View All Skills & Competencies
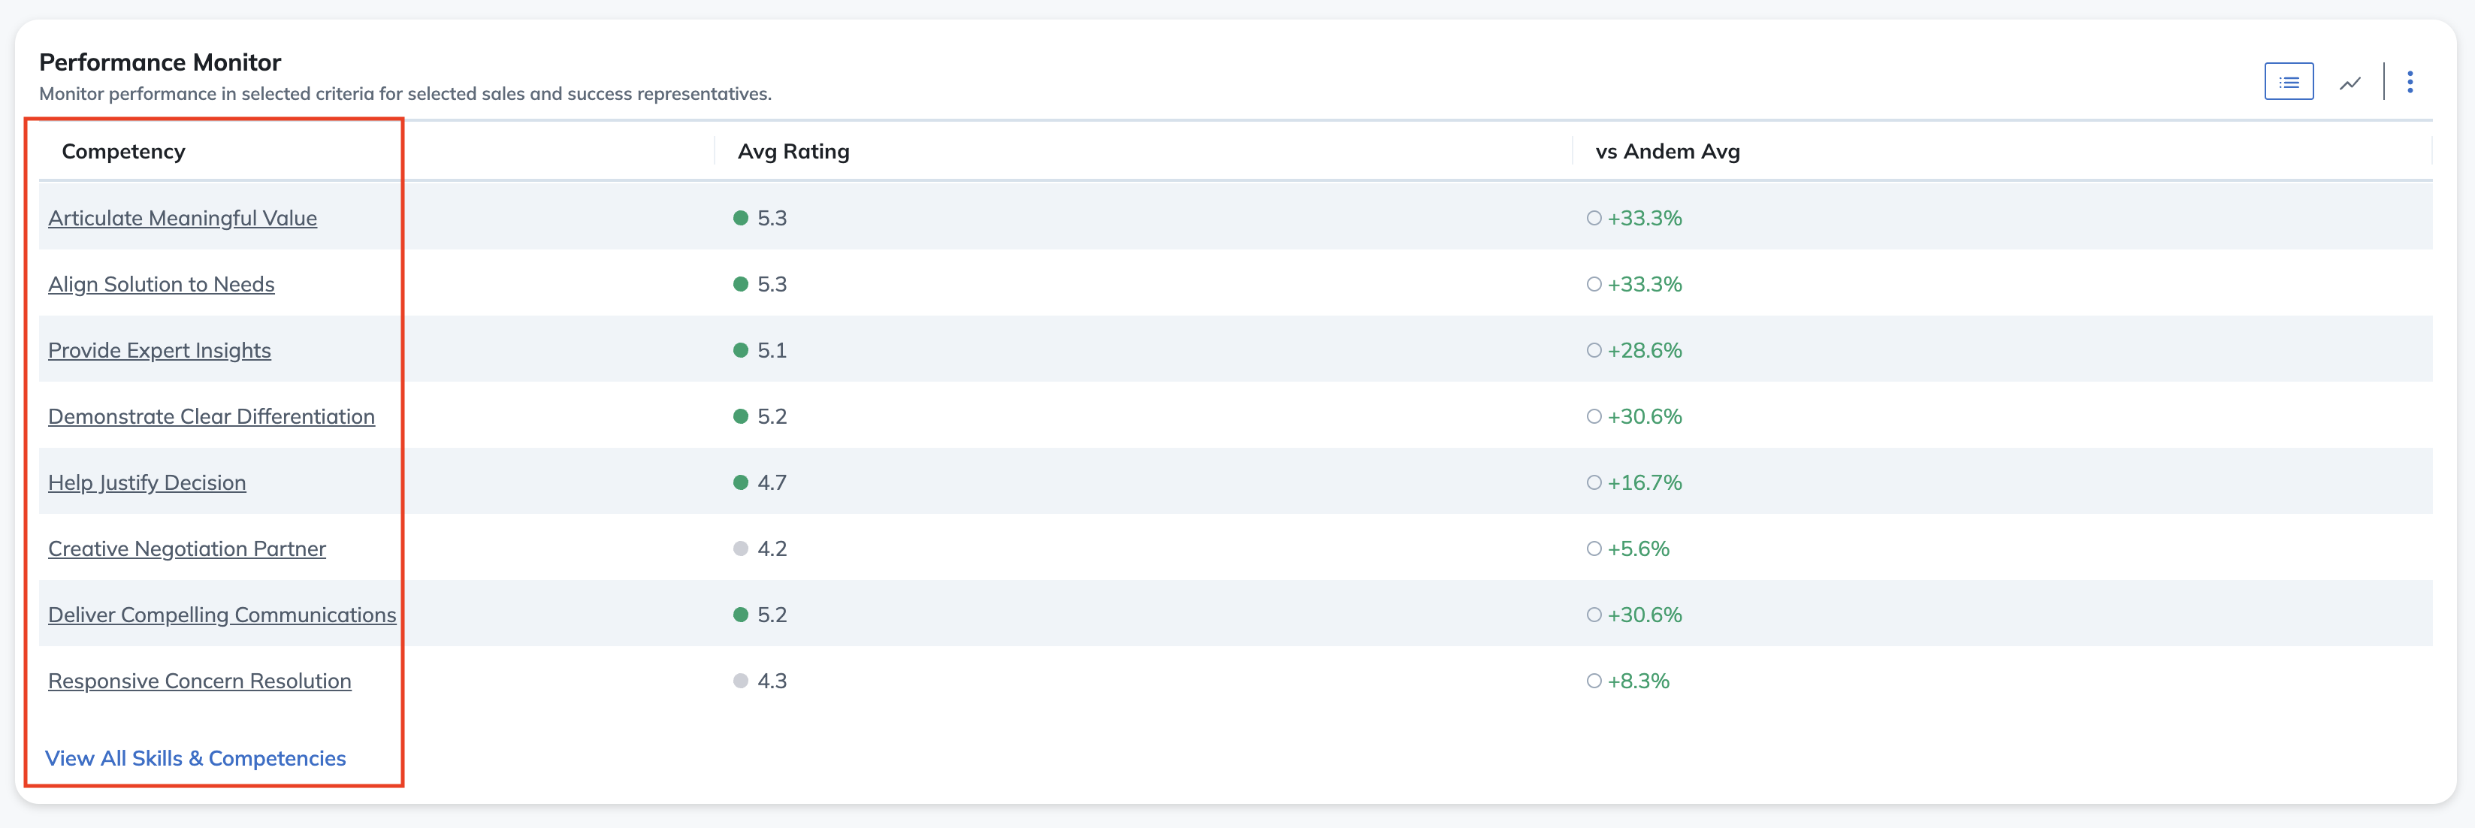This screenshot has width=2475, height=828. (x=196, y=758)
